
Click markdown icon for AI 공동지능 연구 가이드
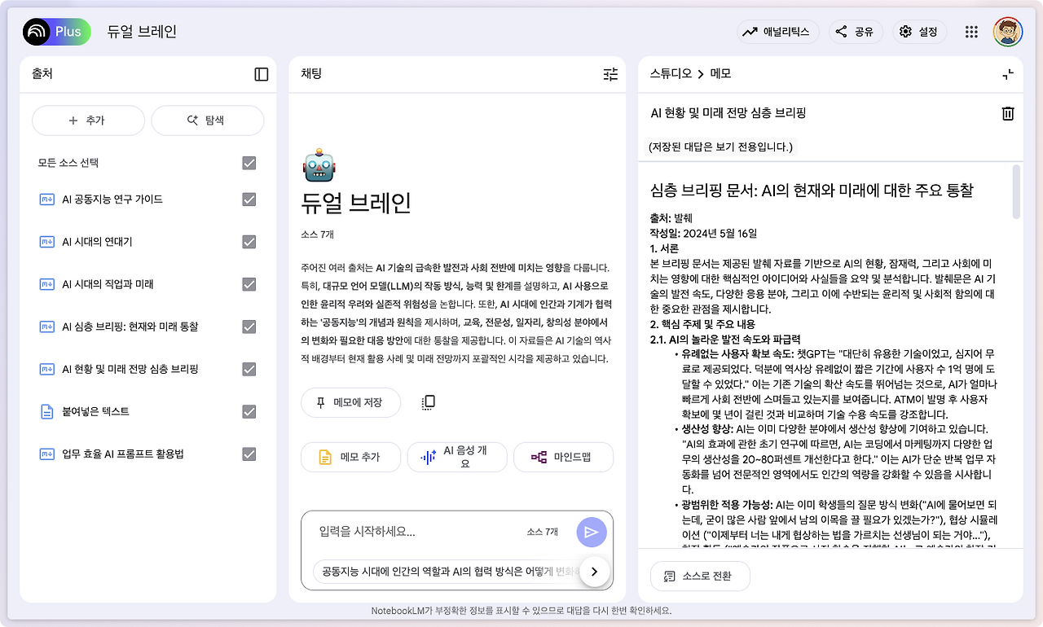pos(46,199)
